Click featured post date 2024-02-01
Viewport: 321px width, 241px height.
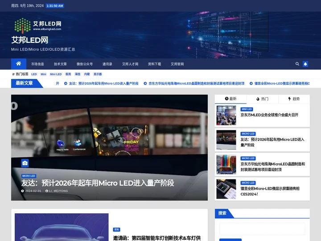click(x=31, y=191)
